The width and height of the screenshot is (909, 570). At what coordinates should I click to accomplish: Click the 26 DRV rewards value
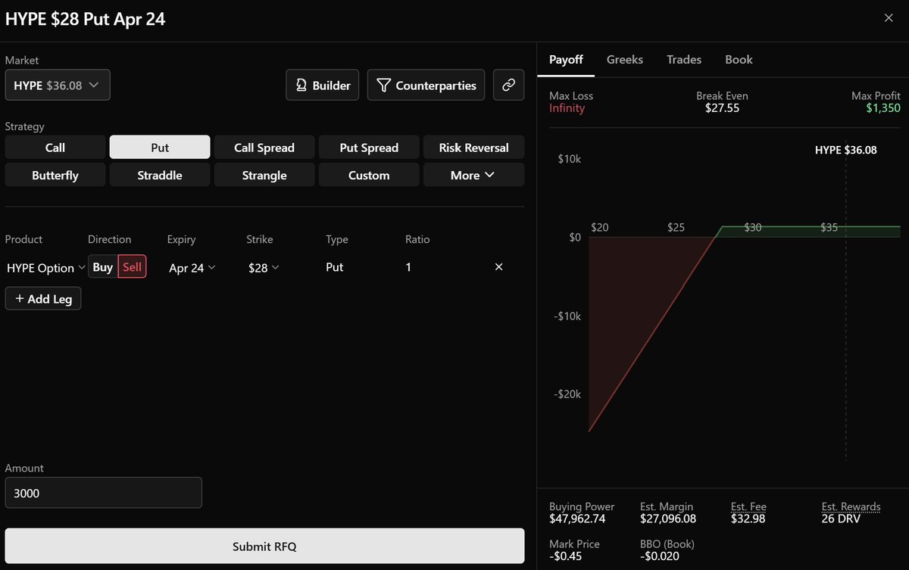[841, 519]
